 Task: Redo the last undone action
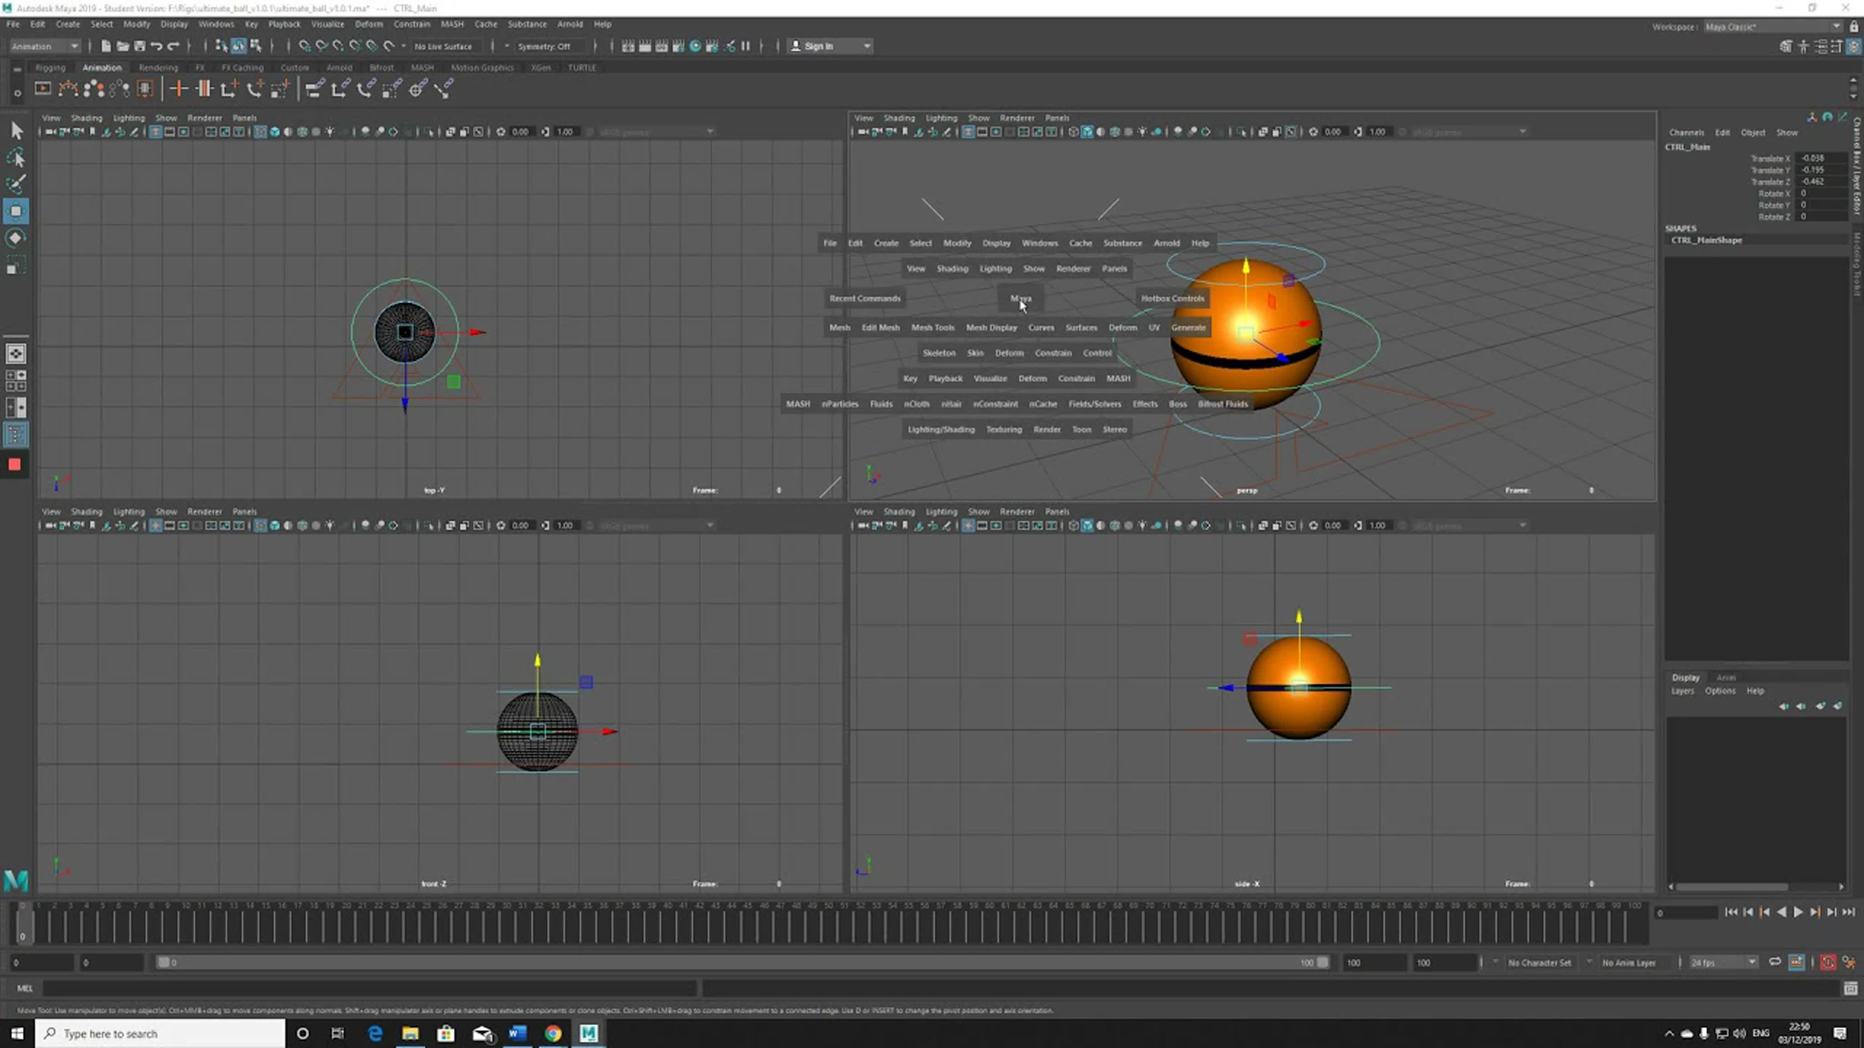click(x=173, y=46)
